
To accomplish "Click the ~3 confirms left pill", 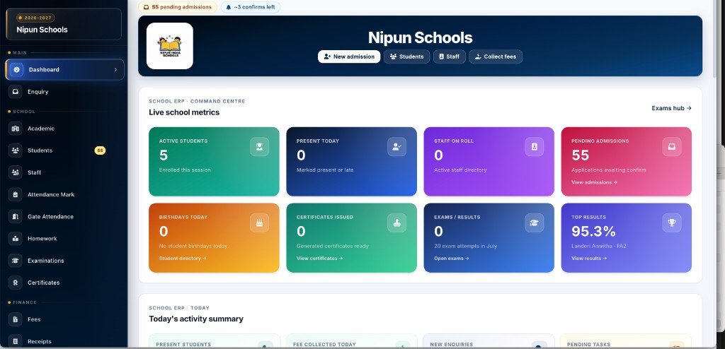I will pyautogui.click(x=251, y=7).
